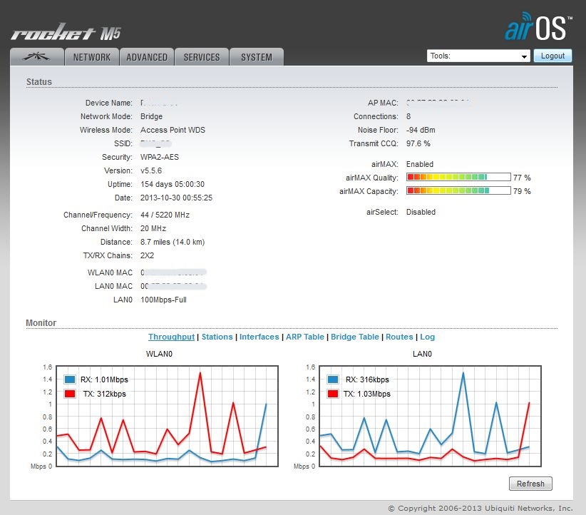Click the Monitor section heading
Screen dimensions: 586x515
[41, 322]
